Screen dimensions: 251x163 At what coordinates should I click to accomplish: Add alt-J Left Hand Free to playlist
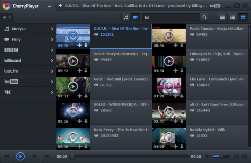(176, 121)
